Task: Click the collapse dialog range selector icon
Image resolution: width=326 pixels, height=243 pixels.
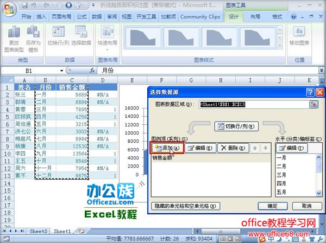Action: tap(314, 104)
